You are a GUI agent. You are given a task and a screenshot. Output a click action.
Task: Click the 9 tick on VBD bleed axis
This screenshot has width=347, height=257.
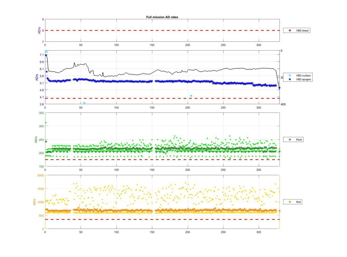pyautogui.click(x=43, y=19)
